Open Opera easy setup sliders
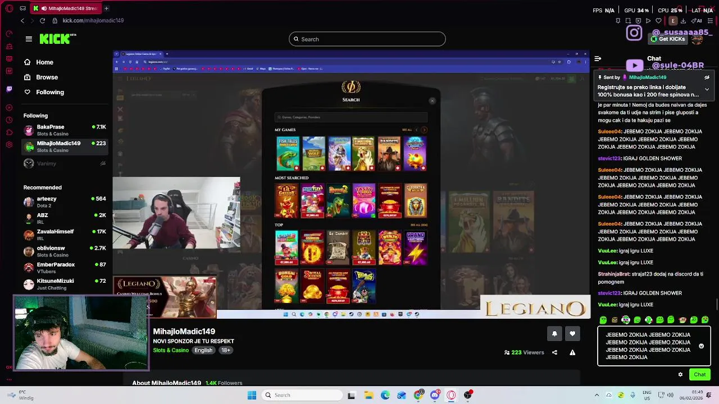The image size is (719, 404). point(709,21)
